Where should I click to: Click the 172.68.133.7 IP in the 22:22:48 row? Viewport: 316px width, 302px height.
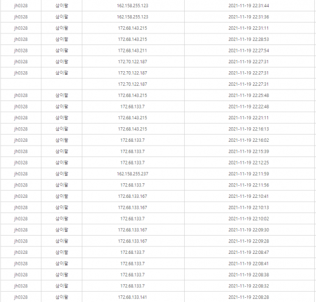pos(132,107)
